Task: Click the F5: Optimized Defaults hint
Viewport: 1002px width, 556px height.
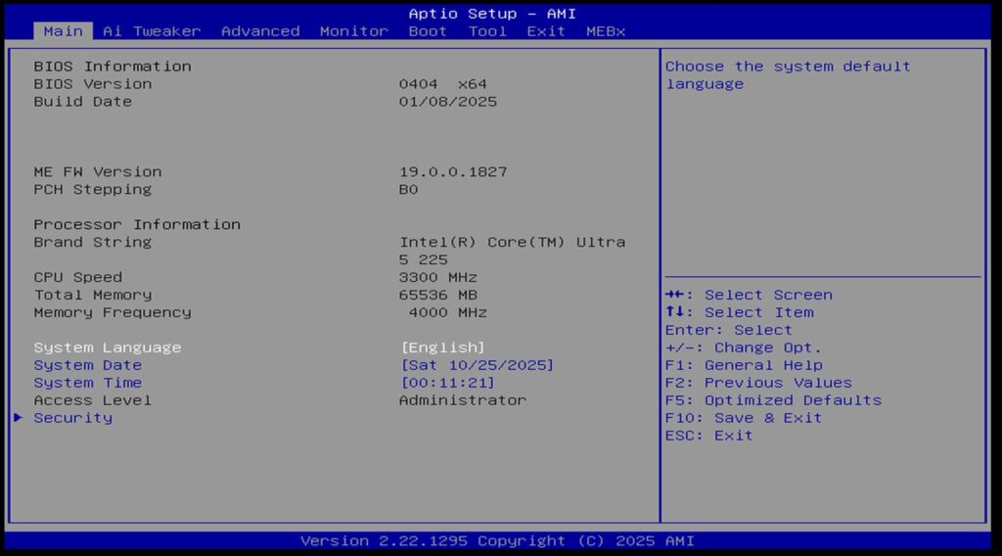Action: coord(773,400)
